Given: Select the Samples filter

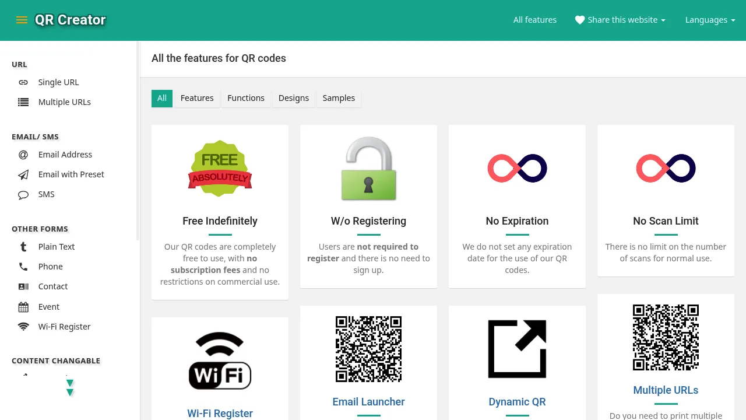Looking at the screenshot, I should pyautogui.click(x=339, y=98).
